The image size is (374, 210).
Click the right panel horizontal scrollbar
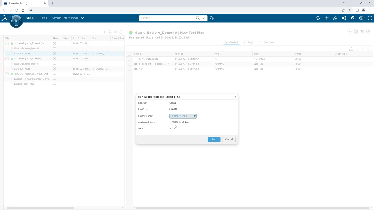tap(253, 208)
